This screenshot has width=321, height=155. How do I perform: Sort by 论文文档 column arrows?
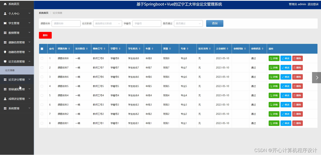(210, 49)
